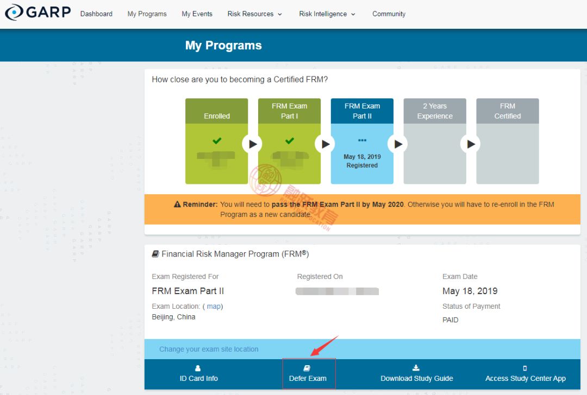
Task: Click the map link beside Exam Location
Action: point(214,307)
